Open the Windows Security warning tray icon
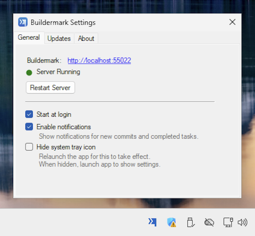255x236 pixels. pyautogui.click(x=171, y=222)
